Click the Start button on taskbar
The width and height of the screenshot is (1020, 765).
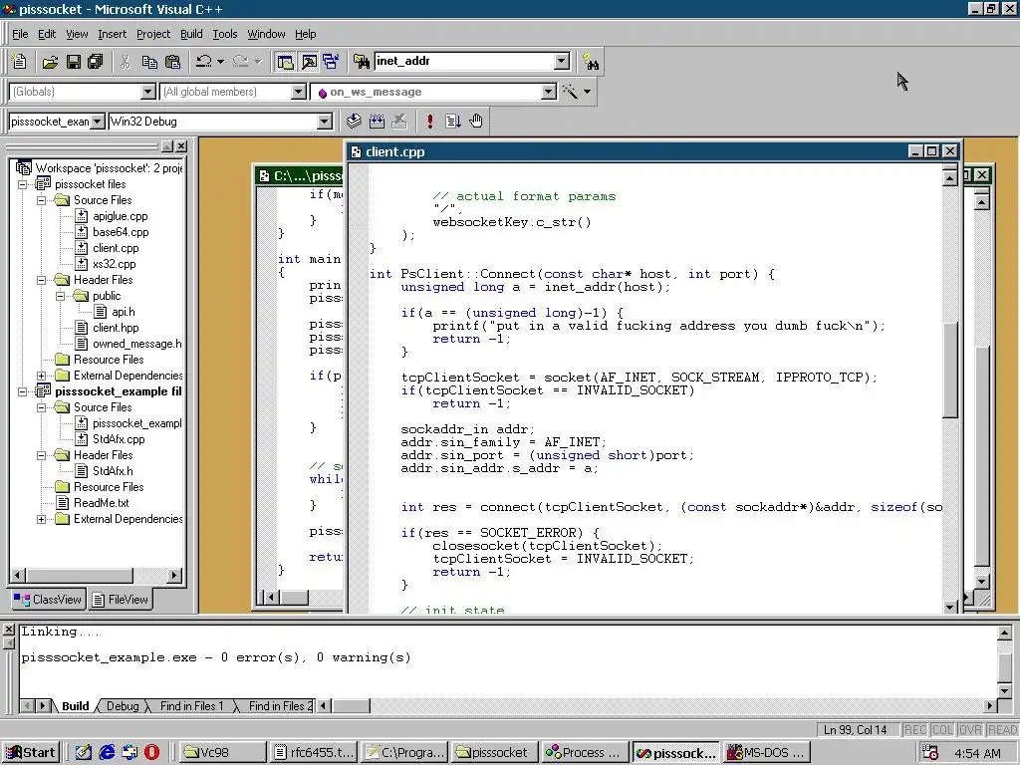31,753
